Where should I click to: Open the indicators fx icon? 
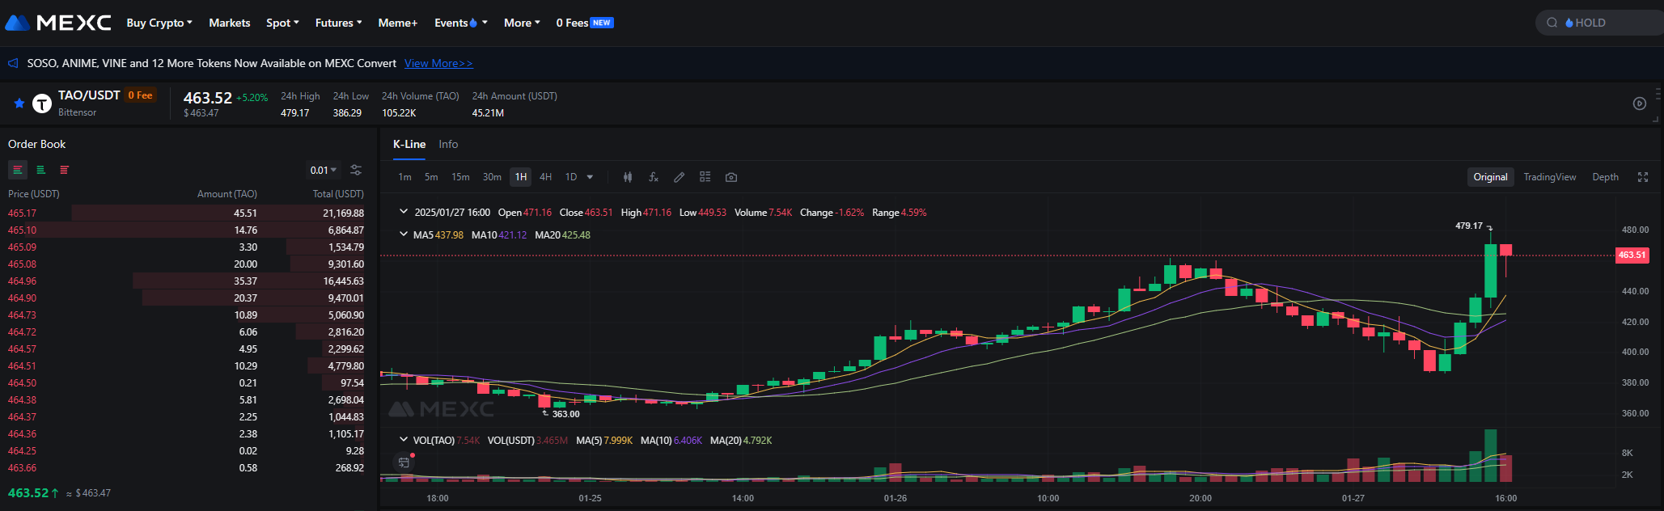click(x=654, y=177)
